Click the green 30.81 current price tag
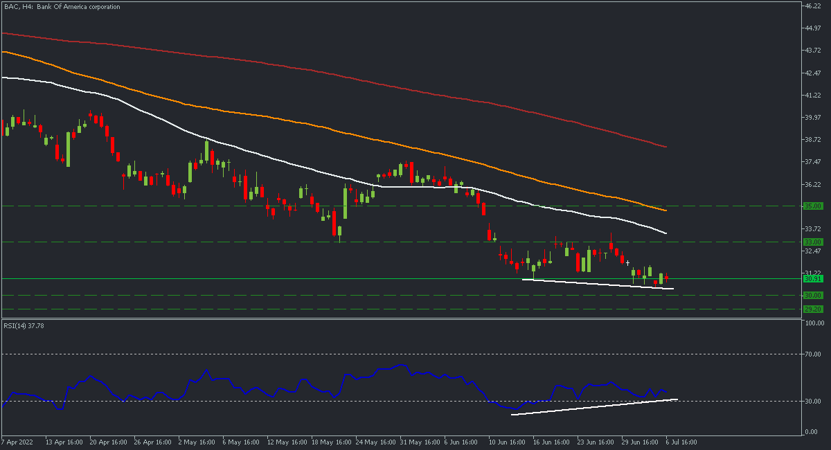Screen dimensions: 831x450 [812, 279]
